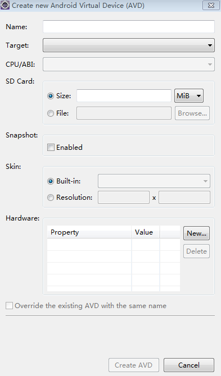The image size is (221, 376).
Task: Select the SD Card File radio button
Action: tap(51, 113)
